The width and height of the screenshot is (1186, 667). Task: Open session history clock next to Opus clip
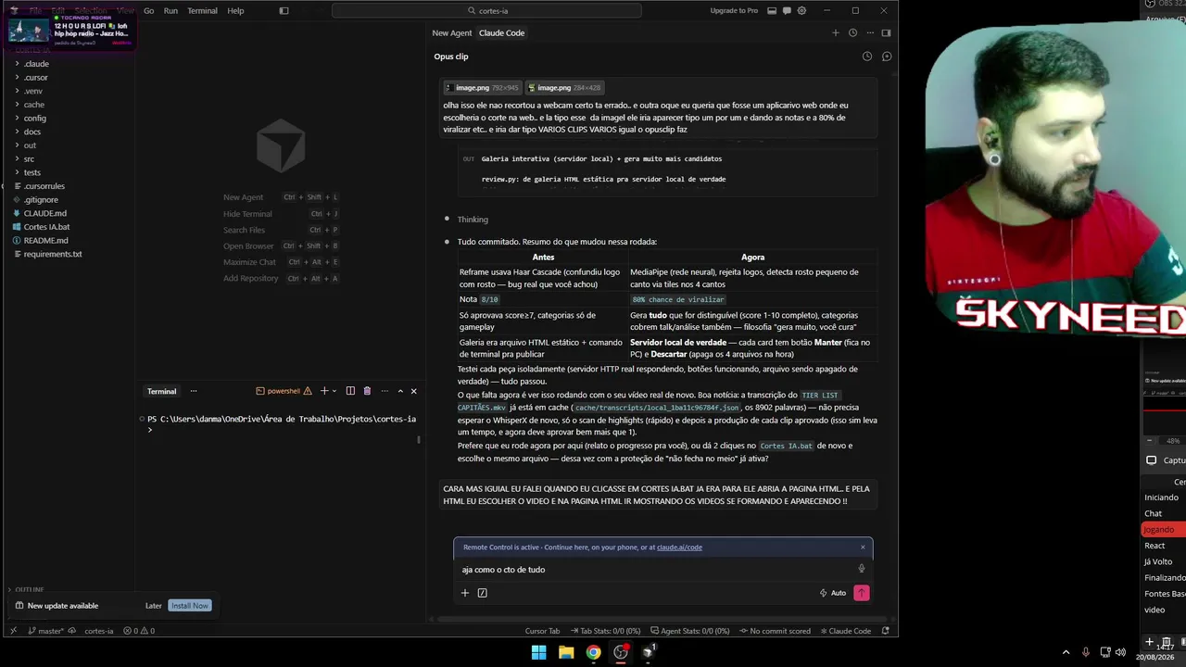pos(867,57)
